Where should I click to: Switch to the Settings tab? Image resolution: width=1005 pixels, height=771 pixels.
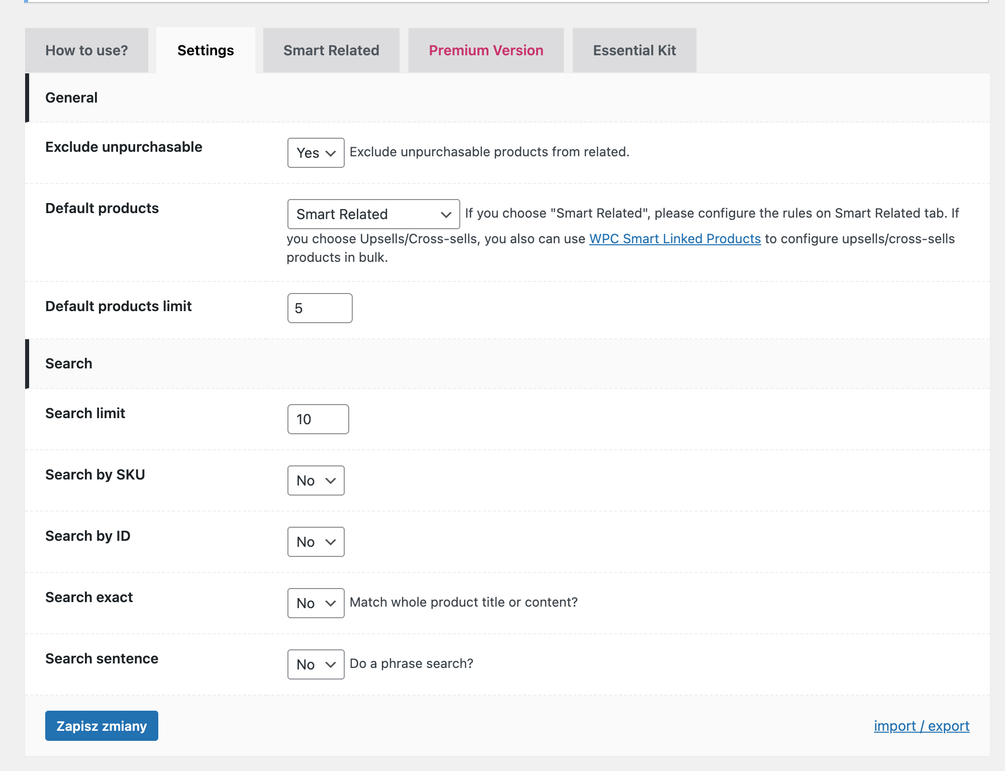[x=206, y=50]
